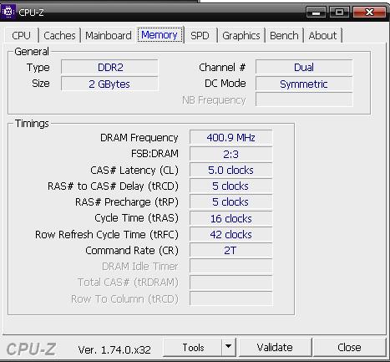390x362 pixels.
Task: Switch to the CPU tab
Action: coord(21,36)
